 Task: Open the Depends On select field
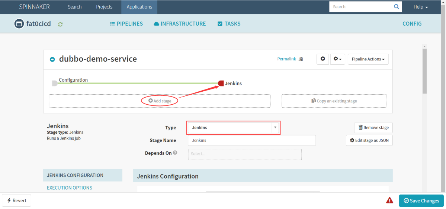click(x=245, y=154)
